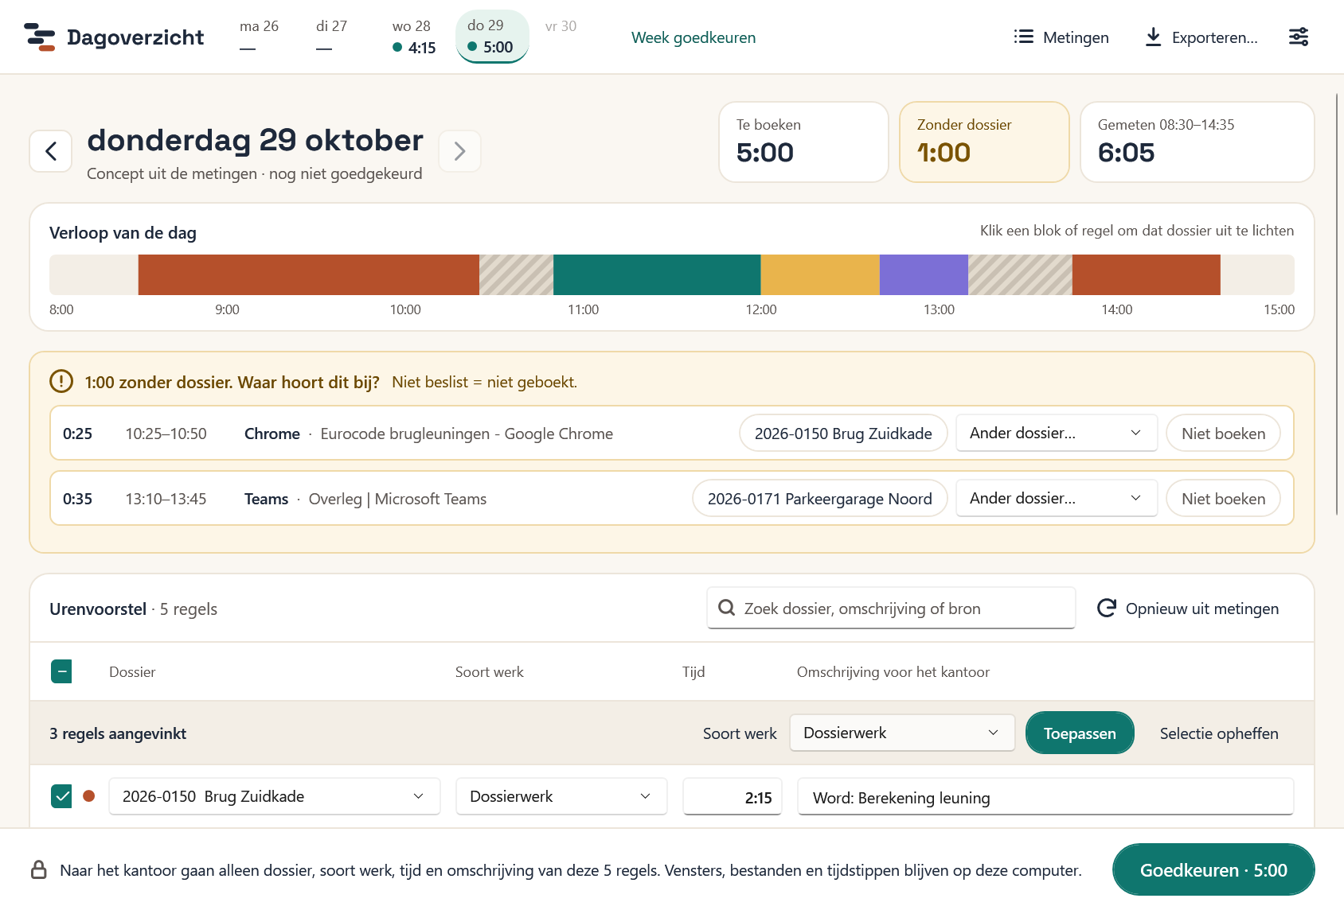
Task: Select the di 27 day tab
Action: pos(331,37)
